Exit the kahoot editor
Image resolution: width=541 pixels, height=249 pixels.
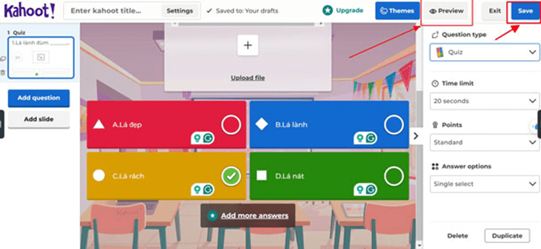pos(495,11)
